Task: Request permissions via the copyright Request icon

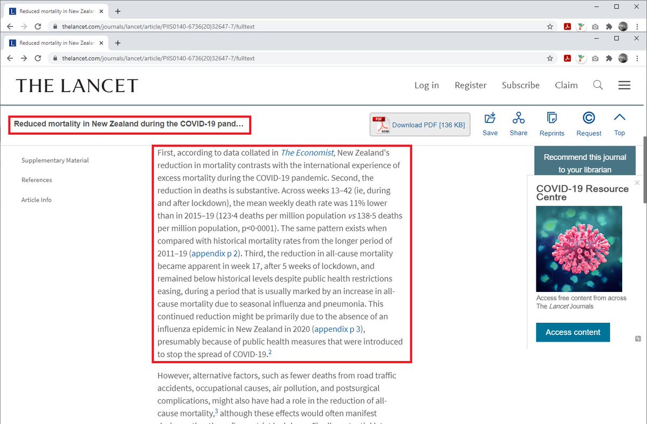Action: coord(589,124)
